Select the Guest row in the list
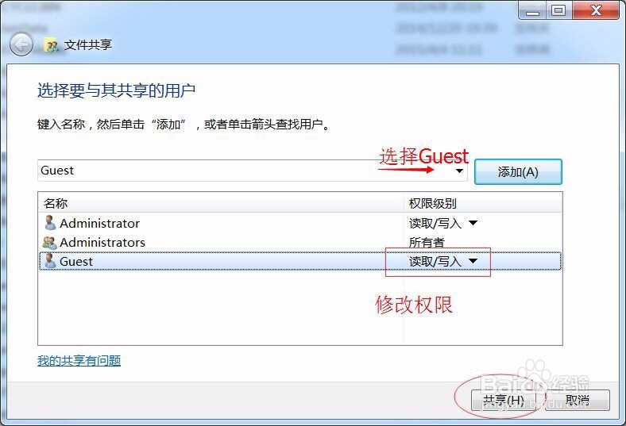This screenshot has width=626, height=426. [x=300, y=261]
